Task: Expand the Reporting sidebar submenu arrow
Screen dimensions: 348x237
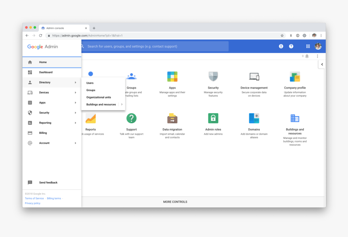Action: click(x=75, y=123)
